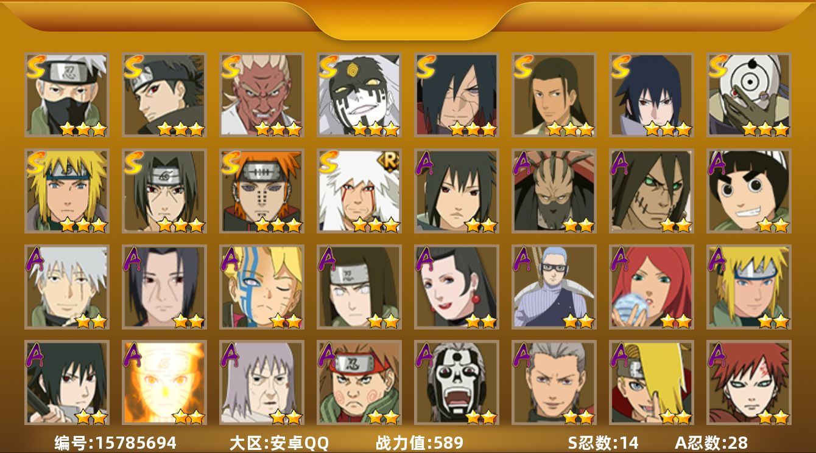The height and width of the screenshot is (453, 816).
Task: Click the orange spiral-masked Tobi portrait
Action: 749,94
